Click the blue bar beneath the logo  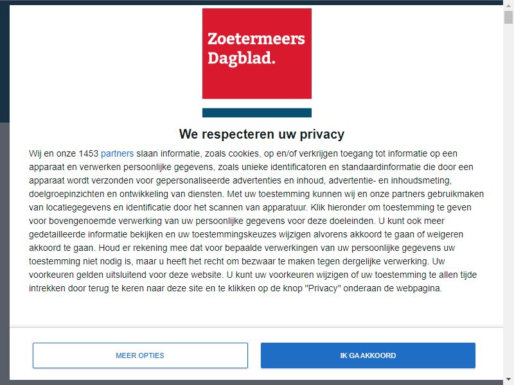coord(256,113)
